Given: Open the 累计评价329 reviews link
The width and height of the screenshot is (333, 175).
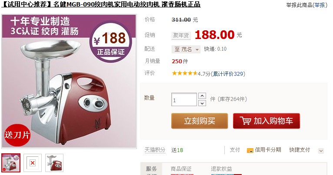Looking at the screenshot, I should click(x=228, y=74).
